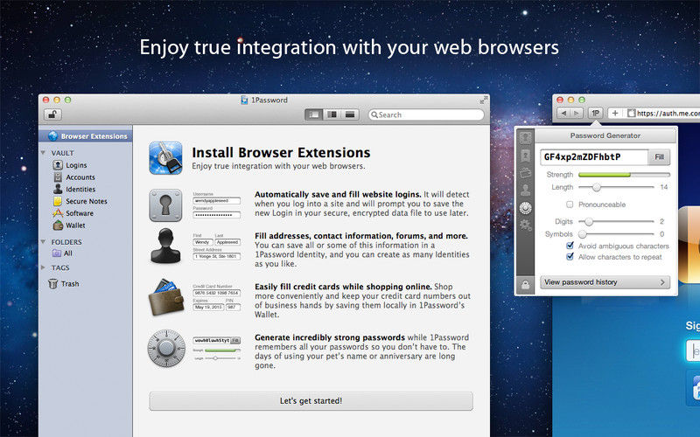Click the person silhouette identity icon
Viewport: 700px width, 437px height.
tap(165, 246)
